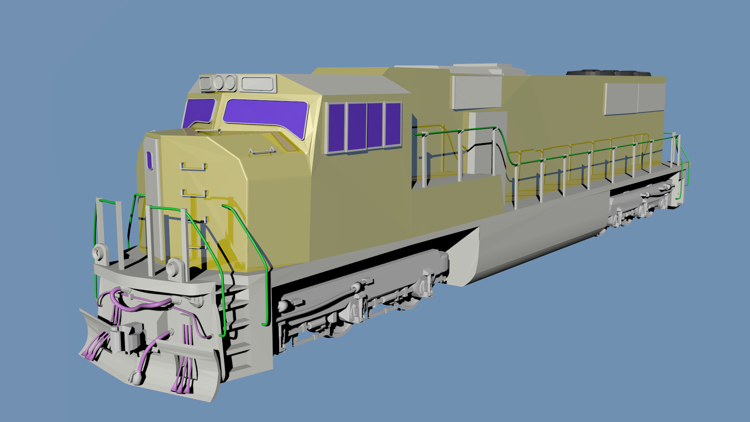Click the empty blue background area
750x422 pixels.
(x=547, y=352)
